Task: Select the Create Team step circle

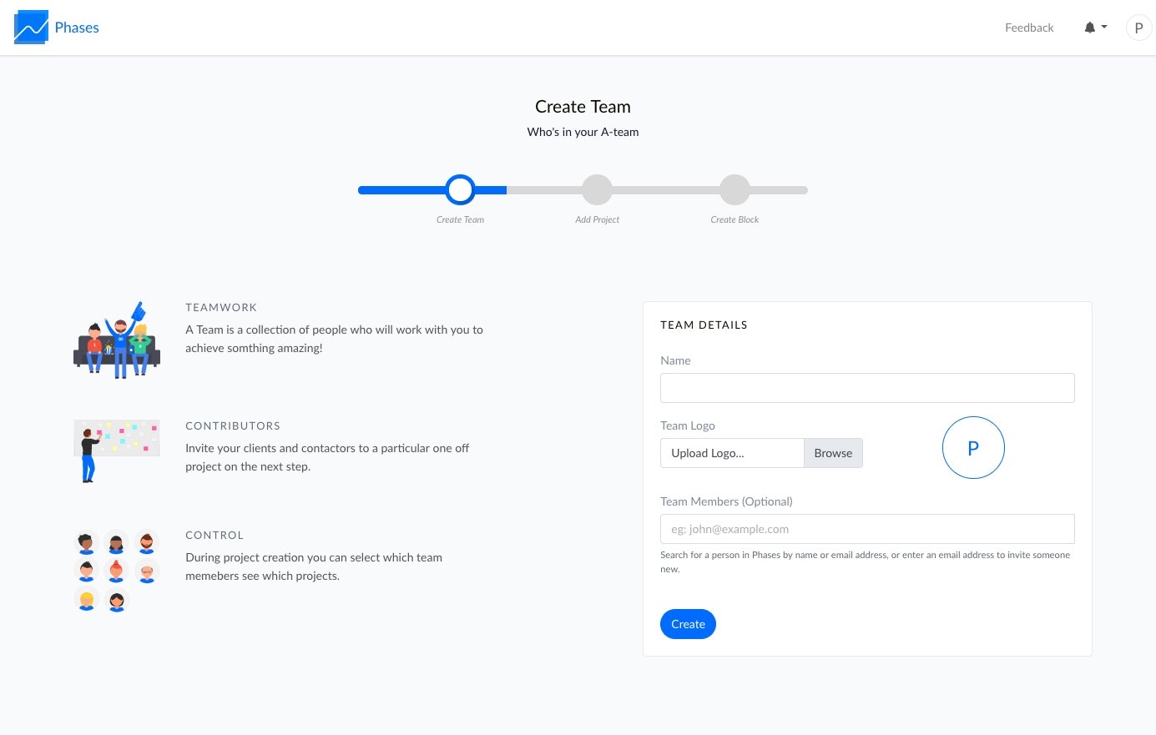Action: coord(460,190)
